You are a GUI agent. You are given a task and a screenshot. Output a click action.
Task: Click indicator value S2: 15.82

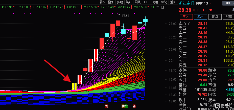40,7
